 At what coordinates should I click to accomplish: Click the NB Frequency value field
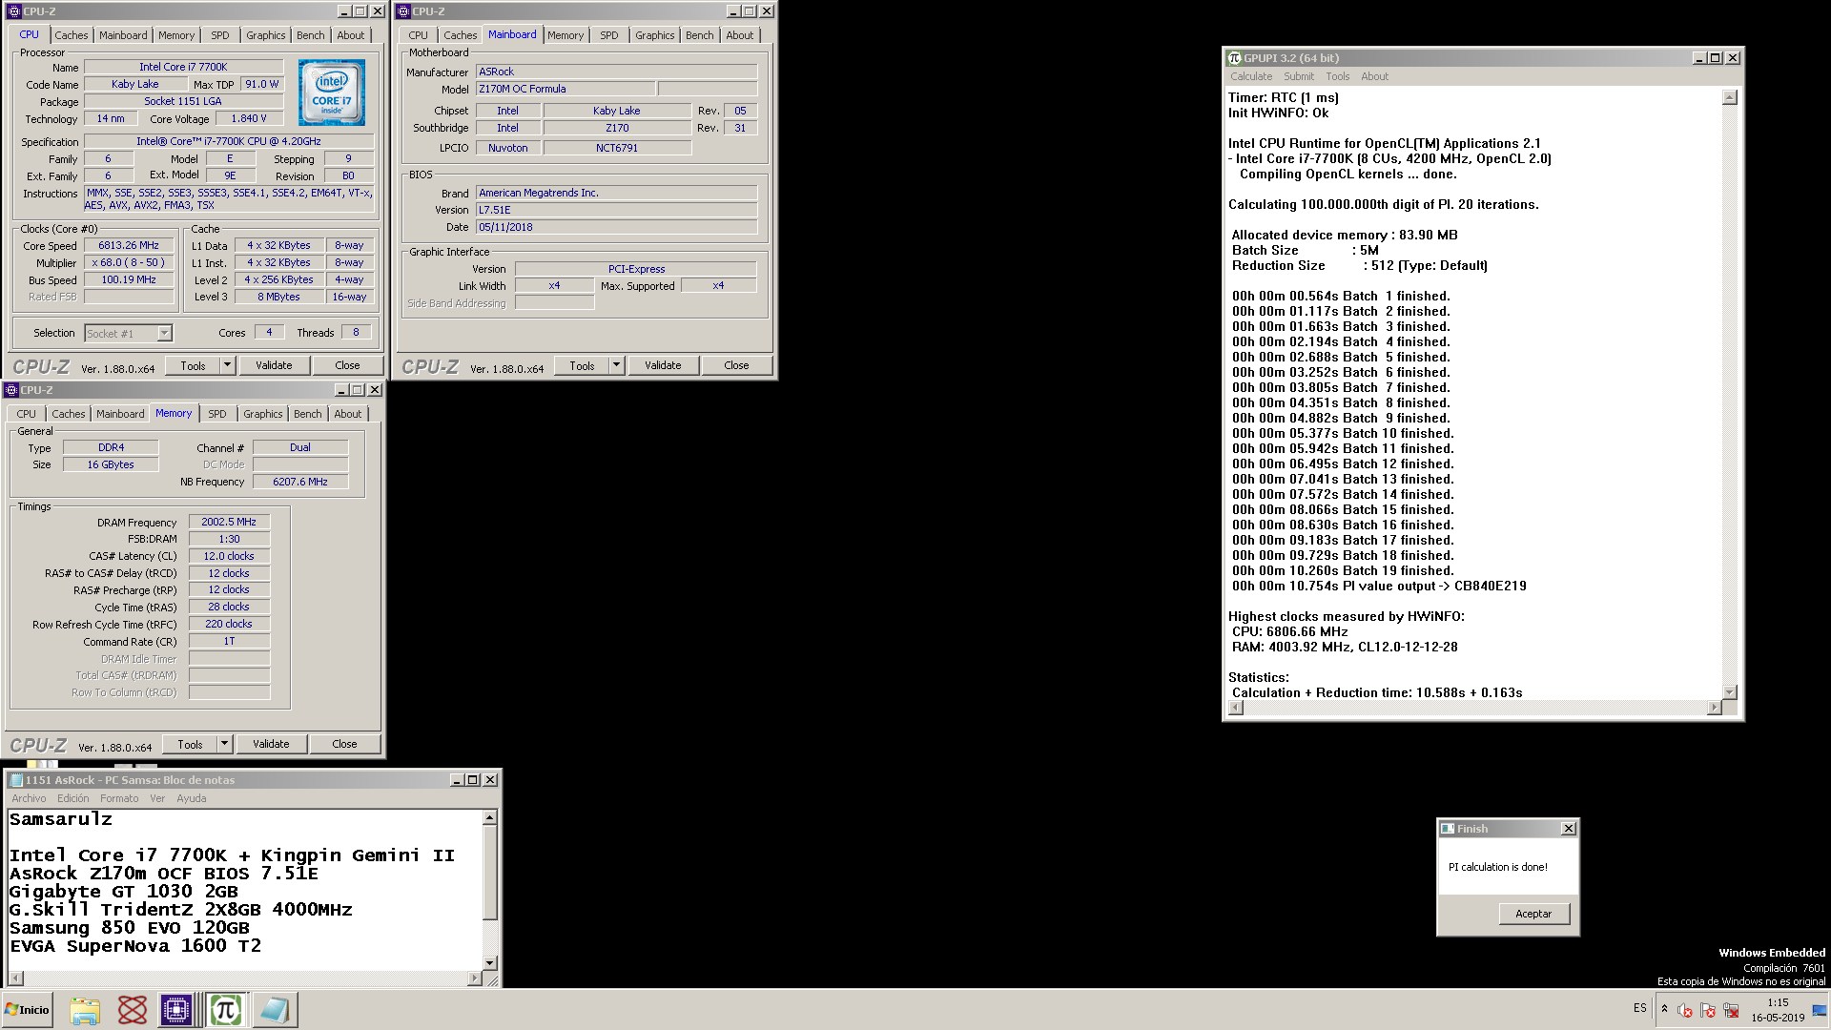[x=300, y=482]
